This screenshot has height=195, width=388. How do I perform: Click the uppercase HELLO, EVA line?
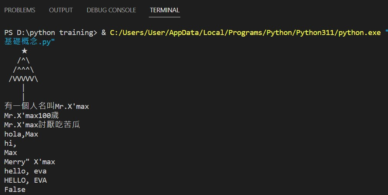pyautogui.click(x=25, y=180)
